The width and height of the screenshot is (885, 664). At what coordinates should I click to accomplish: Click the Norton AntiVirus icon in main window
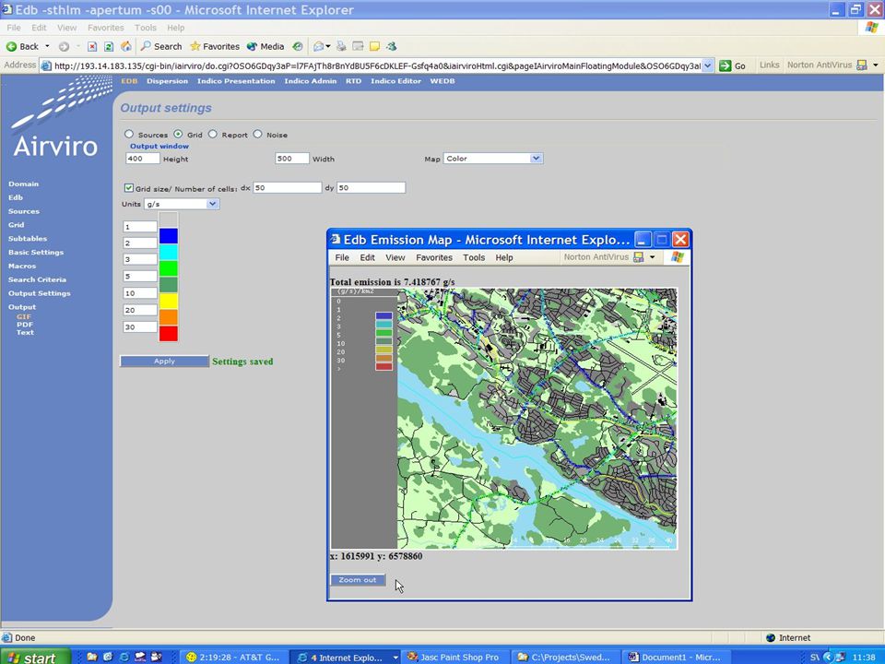point(861,65)
